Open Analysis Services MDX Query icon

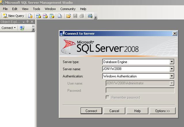[x=38, y=16]
